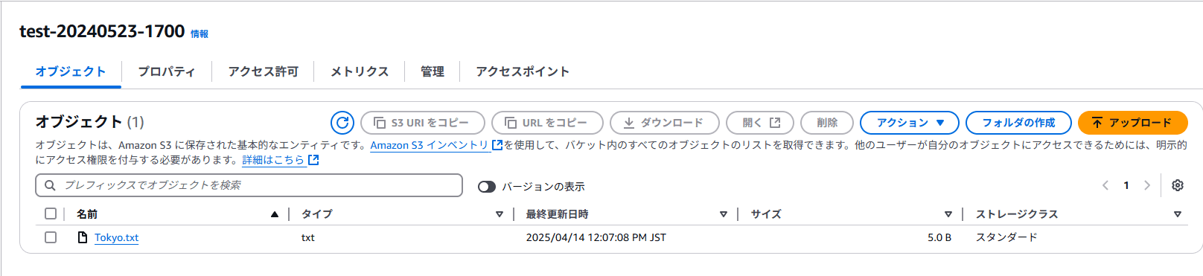Open the アクション dropdown menu
This screenshot has height=276, width=1203.
click(x=910, y=123)
